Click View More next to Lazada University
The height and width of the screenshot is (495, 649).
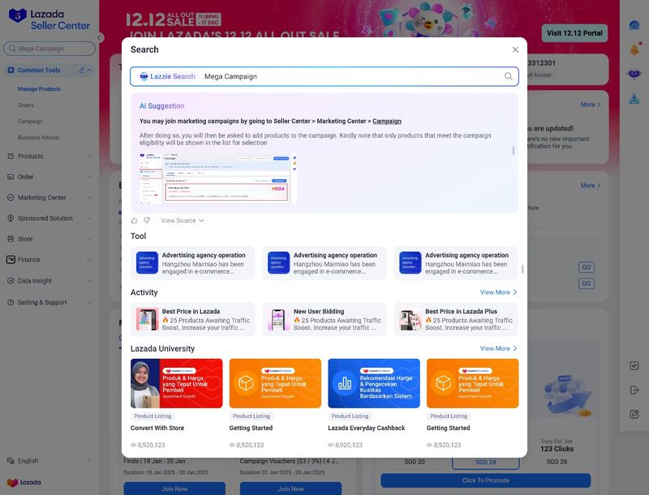tap(498, 348)
